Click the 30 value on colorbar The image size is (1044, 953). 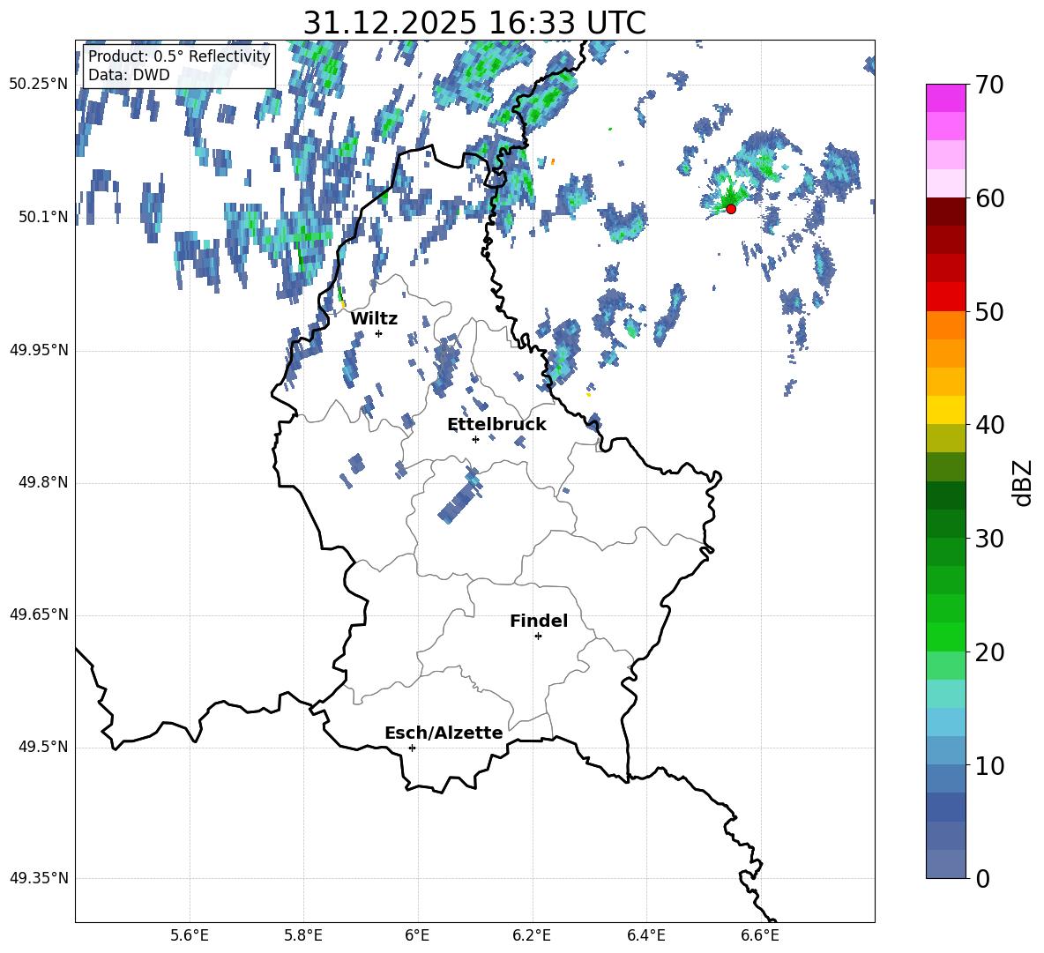(989, 539)
